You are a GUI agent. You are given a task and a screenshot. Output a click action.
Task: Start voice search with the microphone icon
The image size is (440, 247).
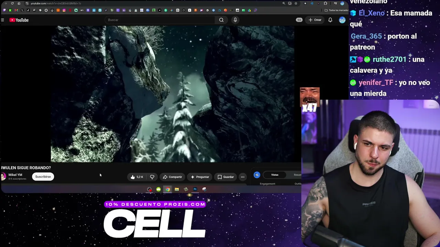235,20
